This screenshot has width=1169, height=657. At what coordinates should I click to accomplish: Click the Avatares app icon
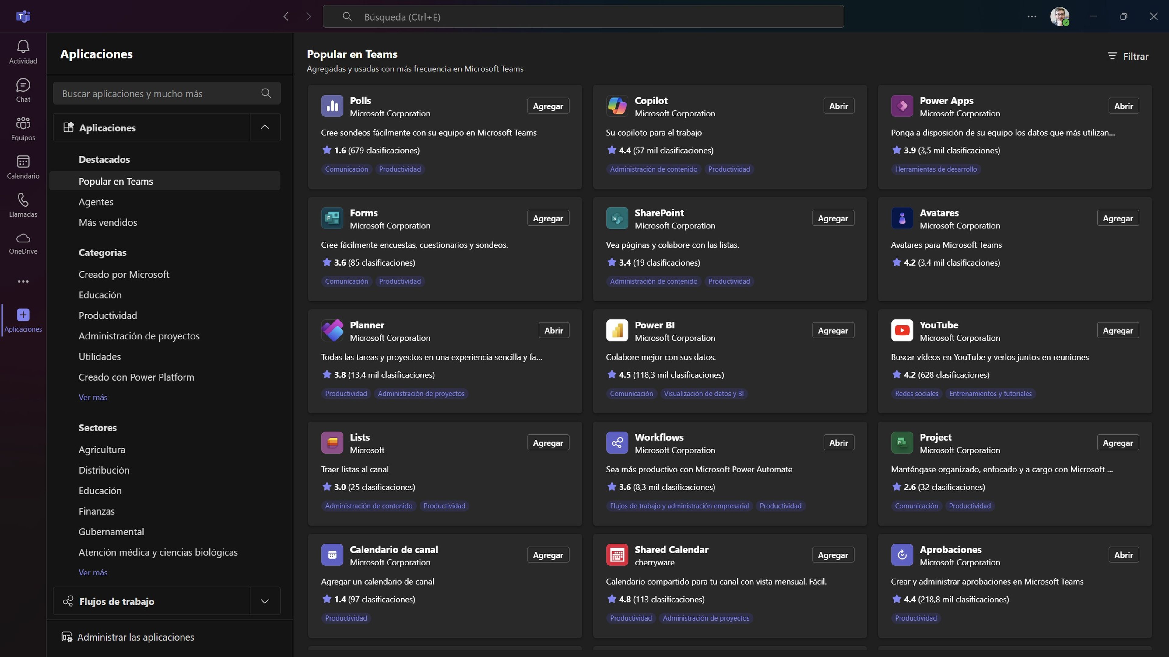pos(902,218)
